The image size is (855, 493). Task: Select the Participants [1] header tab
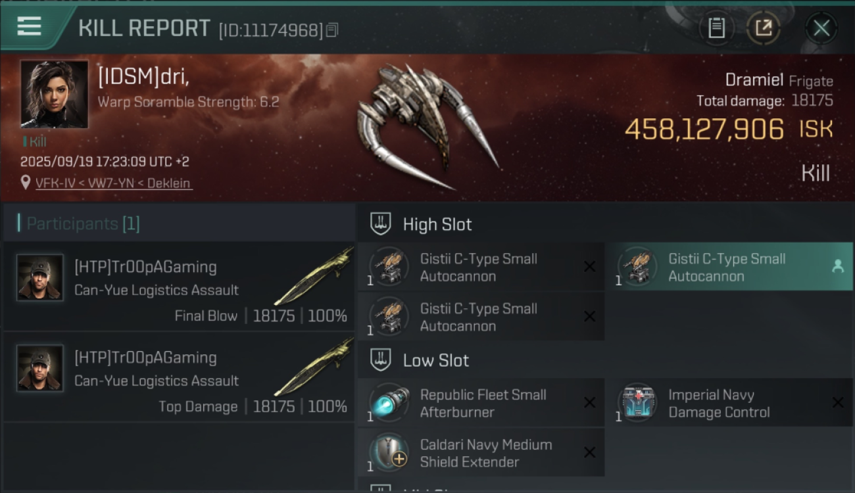pyautogui.click(x=83, y=223)
